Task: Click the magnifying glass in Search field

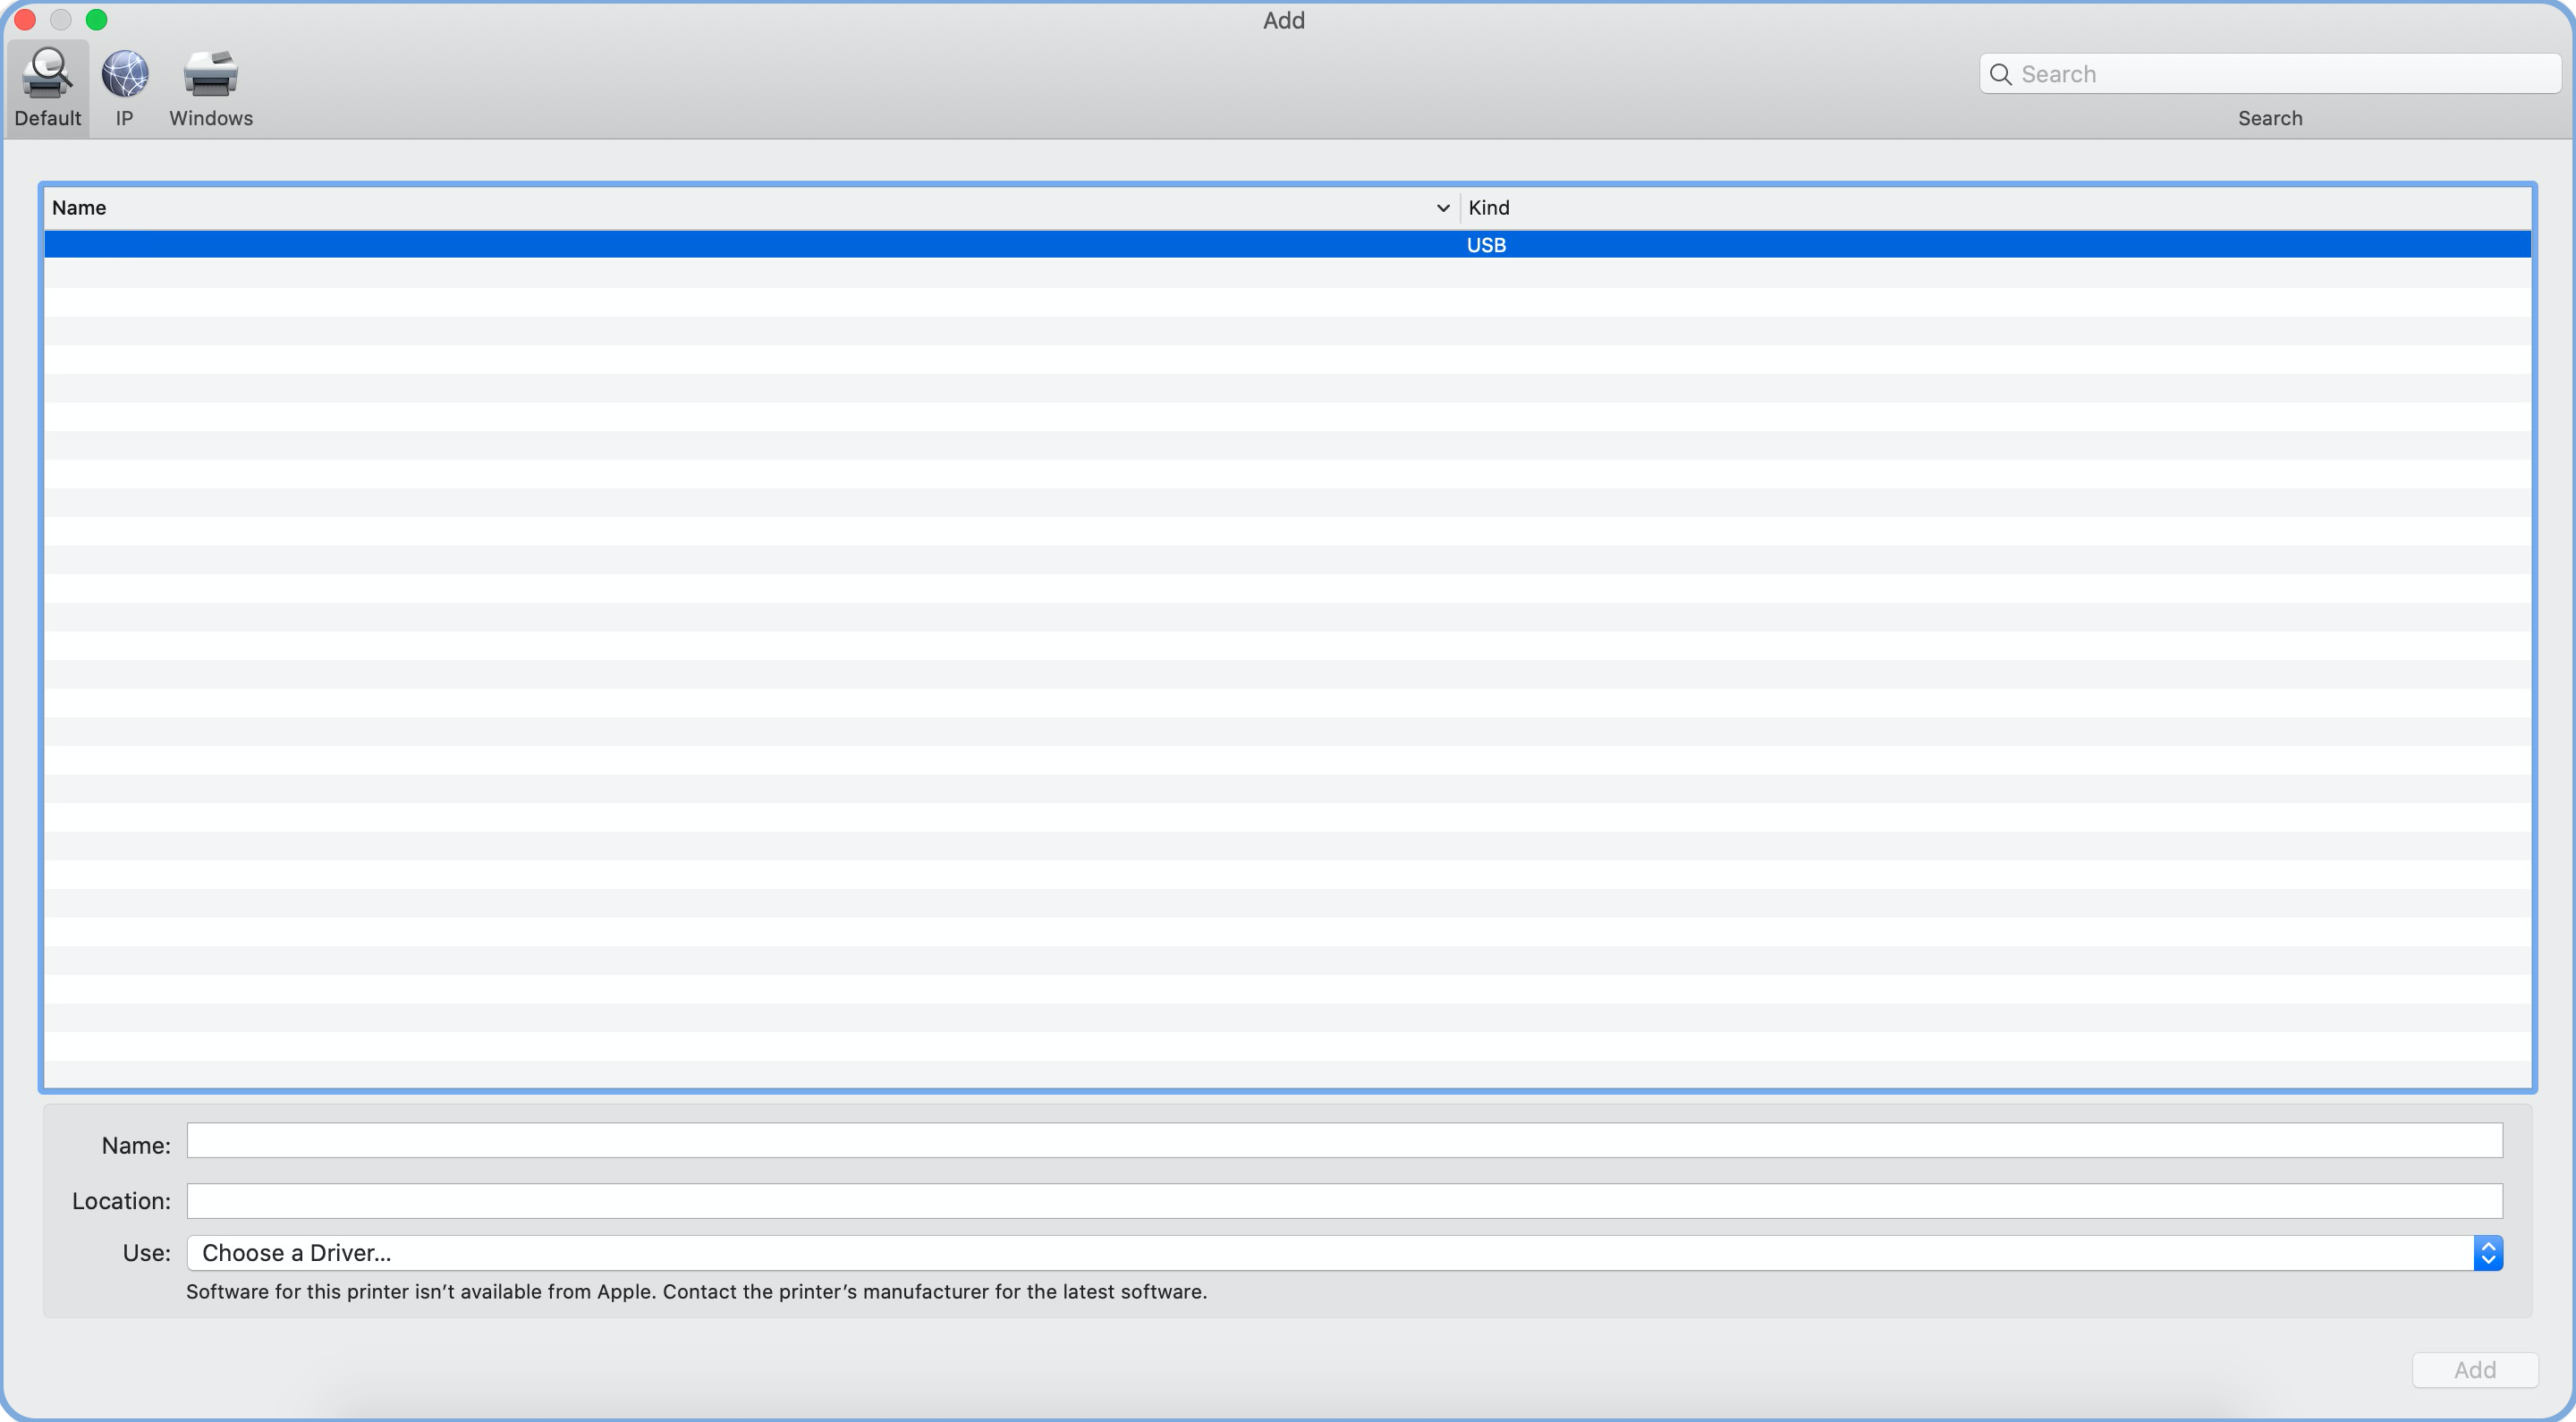Action: [x=2000, y=74]
